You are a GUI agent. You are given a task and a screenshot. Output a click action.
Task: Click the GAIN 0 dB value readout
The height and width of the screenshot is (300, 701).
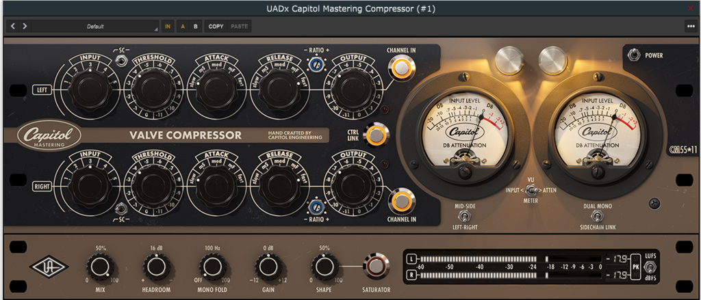point(268,248)
